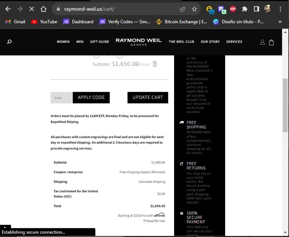The width and height of the screenshot is (289, 237).
Task: Open the account user icon
Action: point(262,42)
